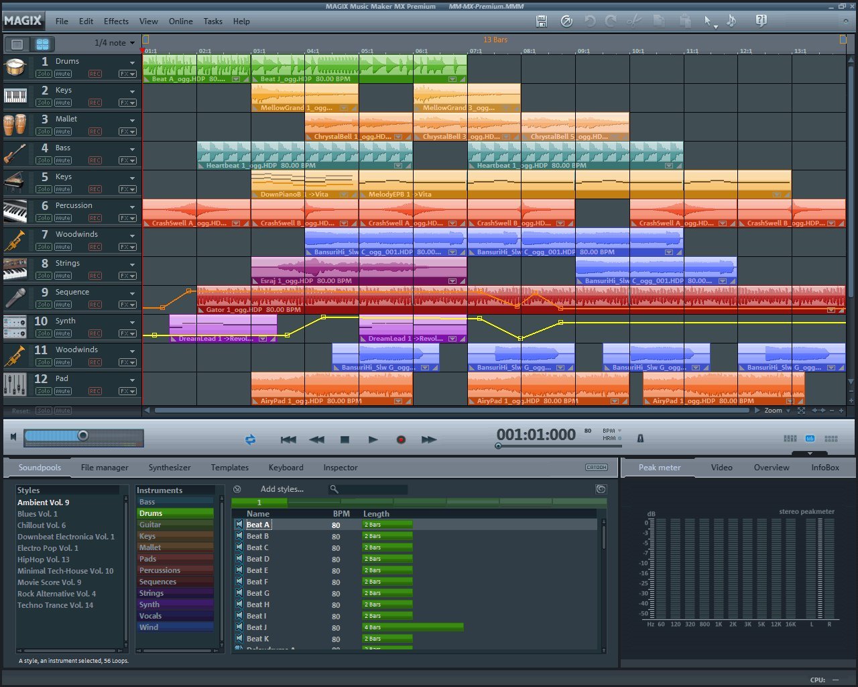The image size is (858, 687).
Task: Click the scissors cut tool icon
Action: coord(633,21)
